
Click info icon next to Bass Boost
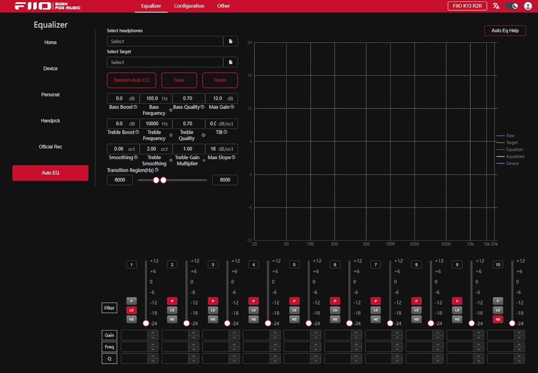[x=136, y=107]
